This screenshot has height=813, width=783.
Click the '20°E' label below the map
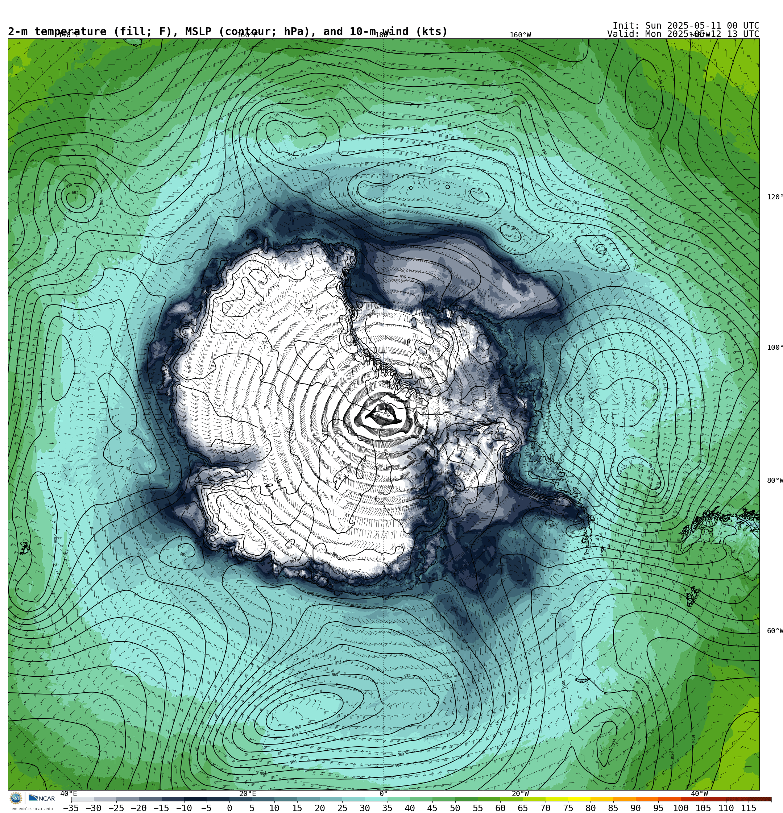coord(248,793)
